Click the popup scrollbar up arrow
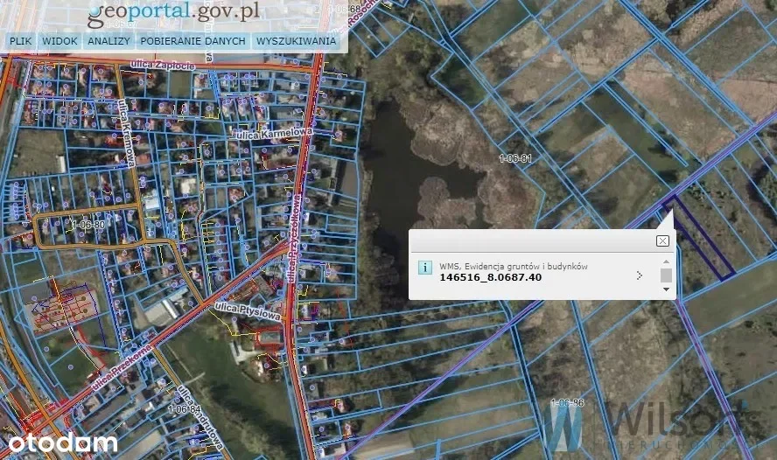The height and width of the screenshot is (460, 777). pyautogui.click(x=666, y=261)
